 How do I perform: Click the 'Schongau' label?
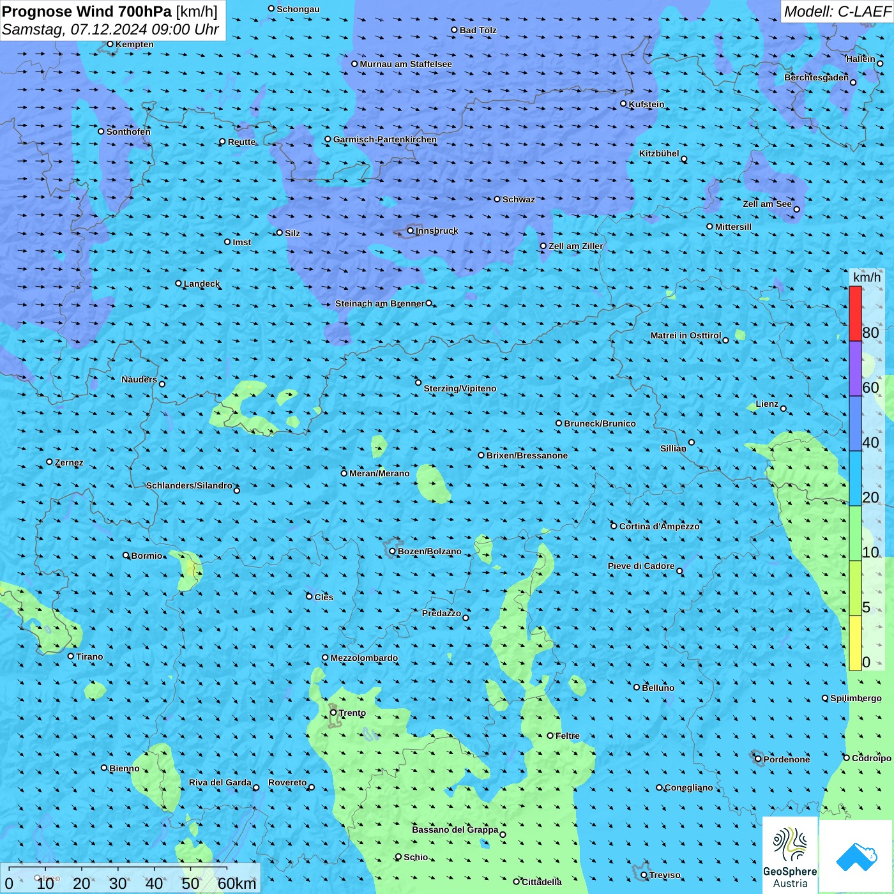298,9
